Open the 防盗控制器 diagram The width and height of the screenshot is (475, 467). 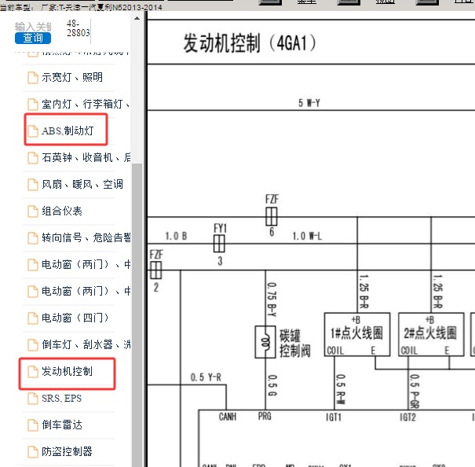click(67, 451)
